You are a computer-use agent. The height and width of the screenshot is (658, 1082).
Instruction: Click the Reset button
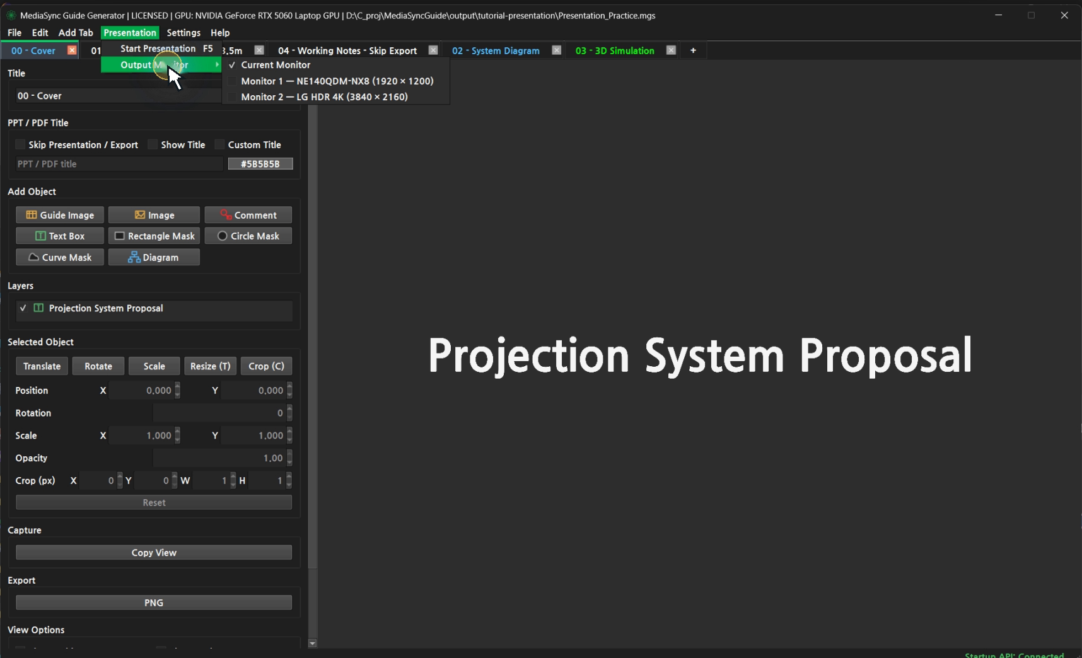pyautogui.click(x=154, y=502)
